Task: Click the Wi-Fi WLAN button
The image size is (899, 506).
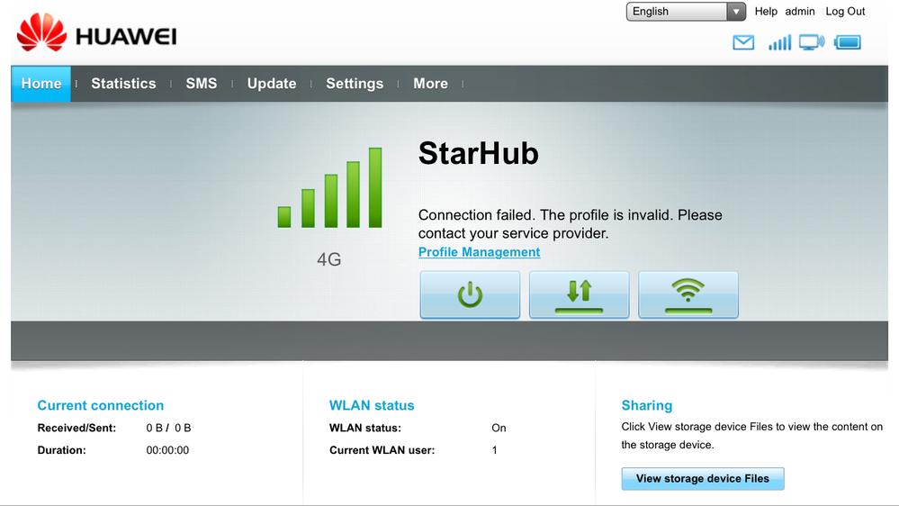Action: click(x=688, y=294)
